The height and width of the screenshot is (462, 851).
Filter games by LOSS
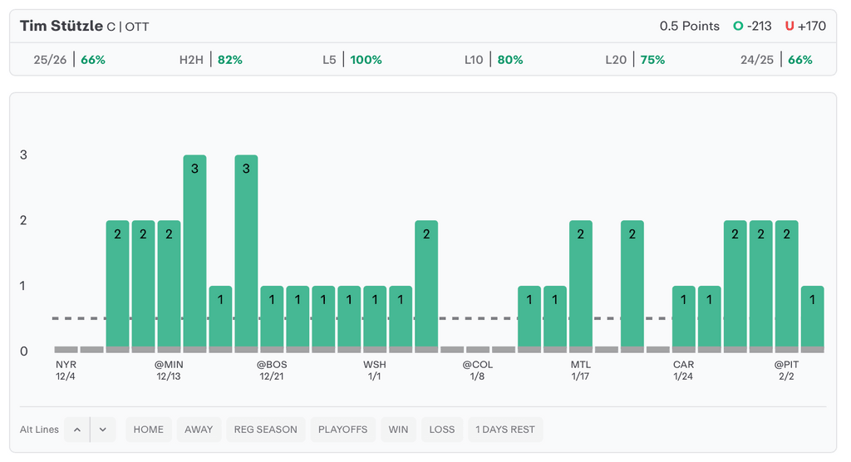(x=442, y=430)
